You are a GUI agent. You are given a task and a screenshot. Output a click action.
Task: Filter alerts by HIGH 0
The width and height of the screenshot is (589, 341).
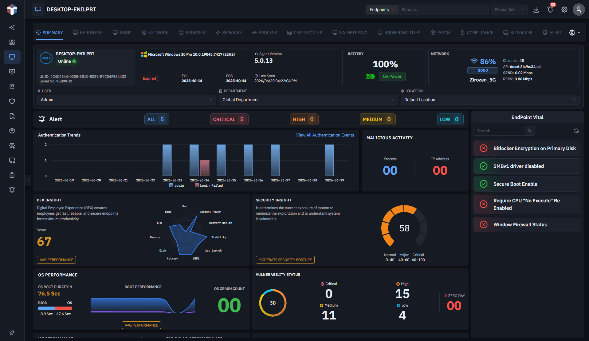pyautogui.click(x=304, y=119)
